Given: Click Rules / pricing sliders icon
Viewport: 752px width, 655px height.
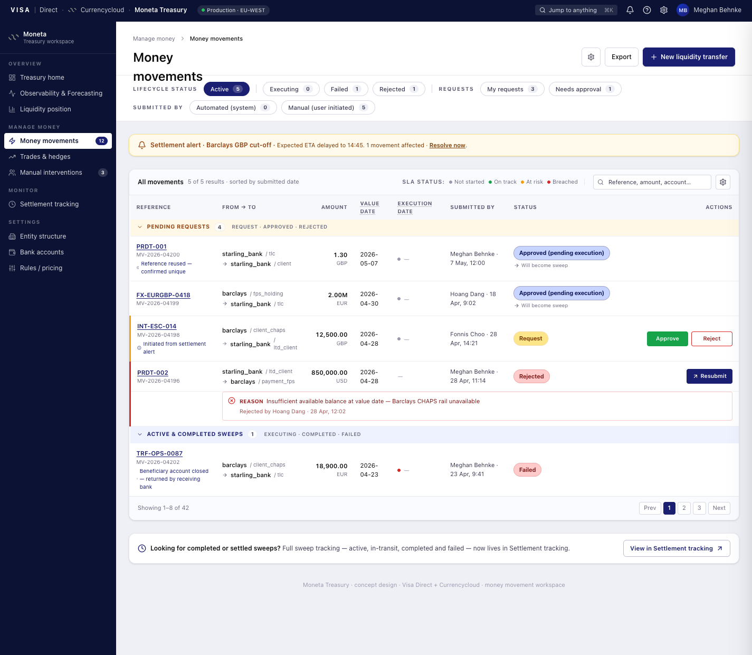Looking at the screenshot, I should coord(12,268).
